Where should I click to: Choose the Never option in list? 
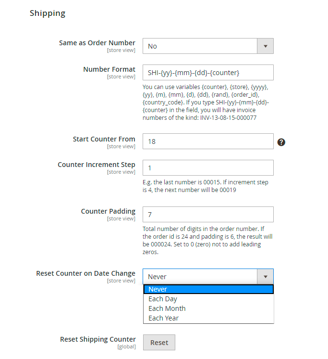tap(208, 289)
